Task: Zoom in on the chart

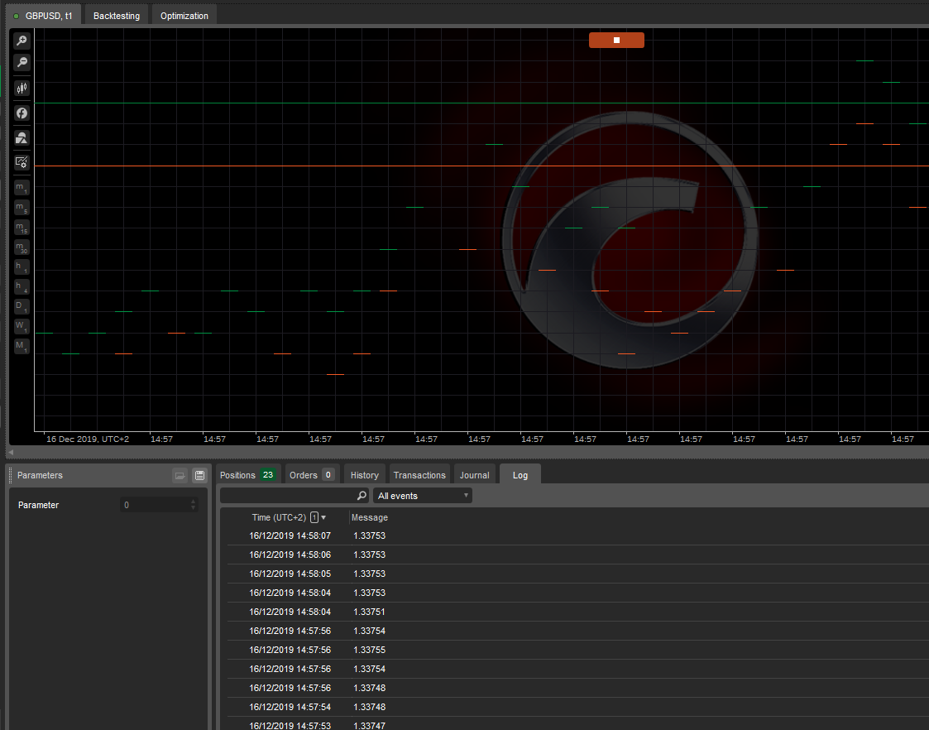Action: point(22,41)
